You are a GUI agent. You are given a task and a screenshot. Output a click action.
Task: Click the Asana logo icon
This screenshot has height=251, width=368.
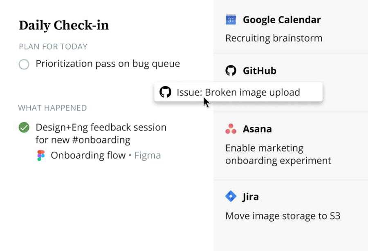tap(231, 129)
